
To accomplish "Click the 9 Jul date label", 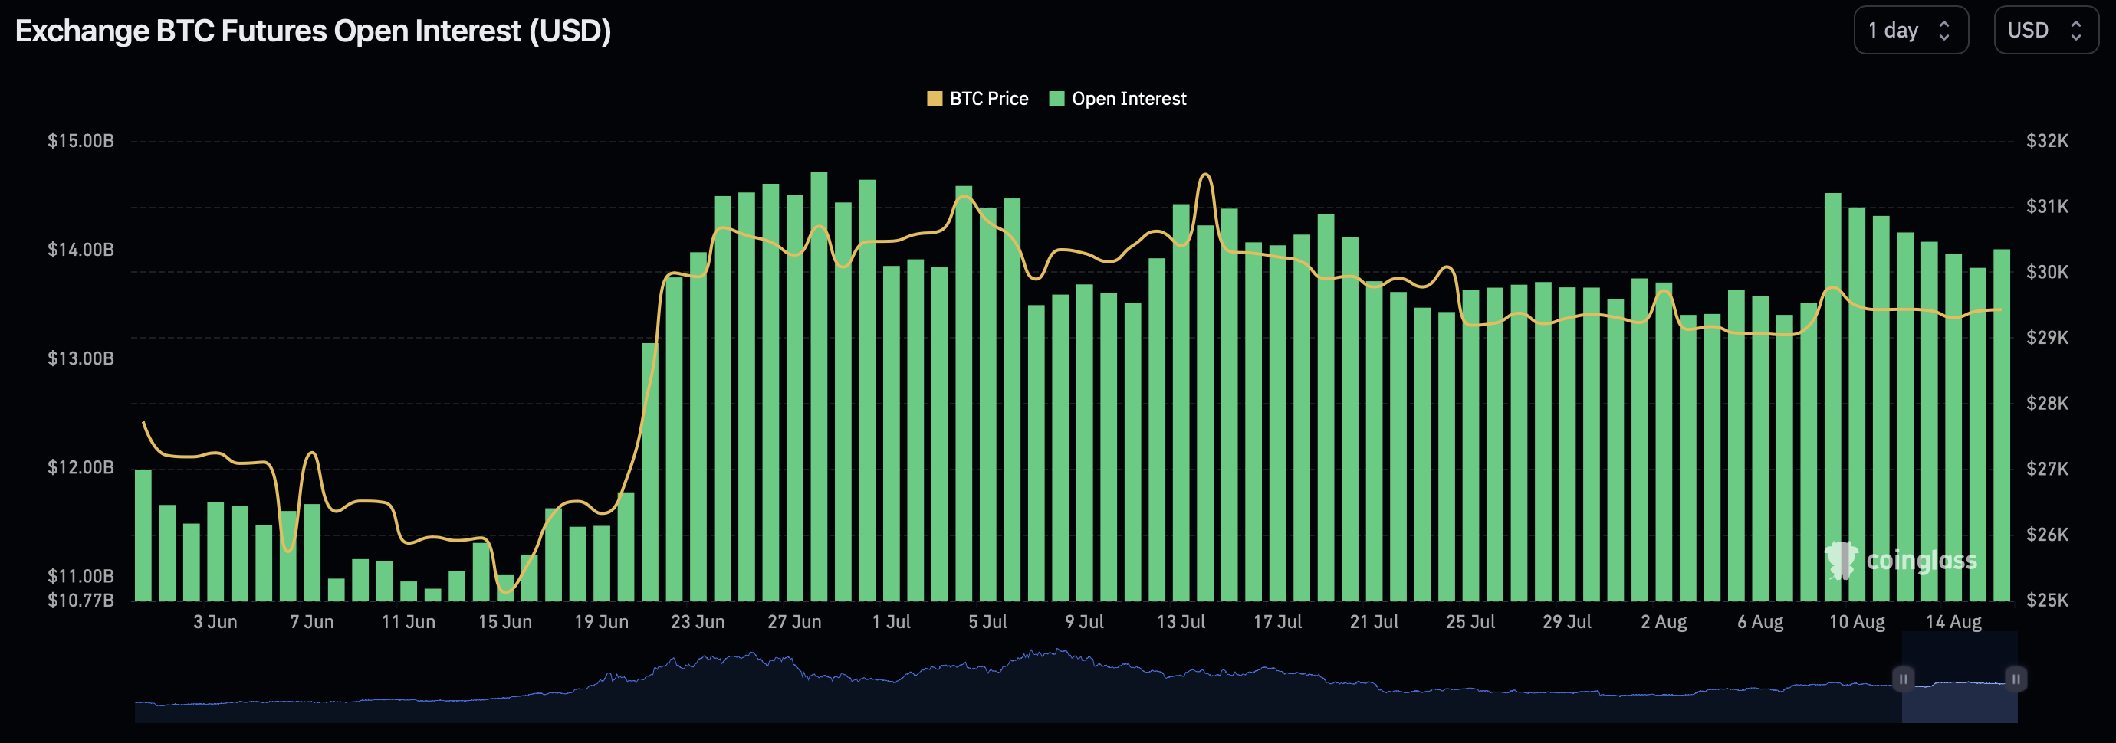I will point(1084,622).
